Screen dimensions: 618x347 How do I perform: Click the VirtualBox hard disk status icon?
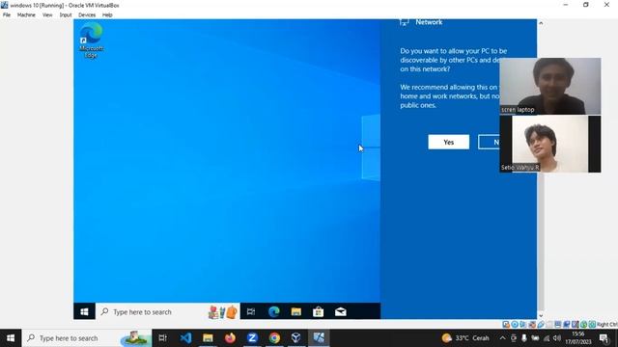[506, 324]
